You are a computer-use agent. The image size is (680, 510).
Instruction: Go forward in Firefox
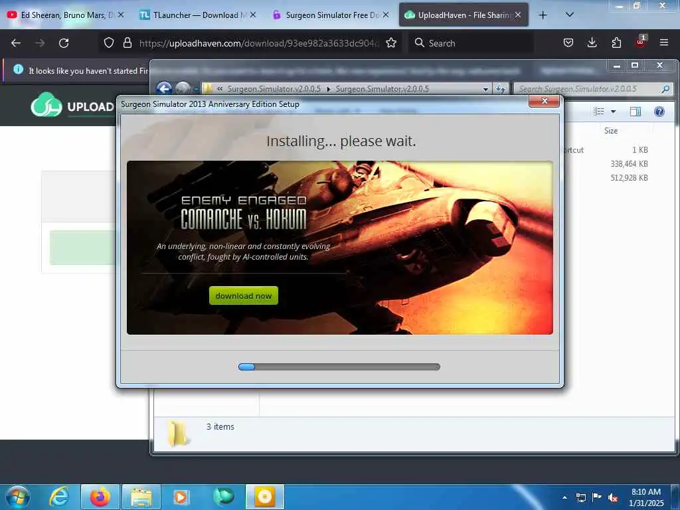40,43
